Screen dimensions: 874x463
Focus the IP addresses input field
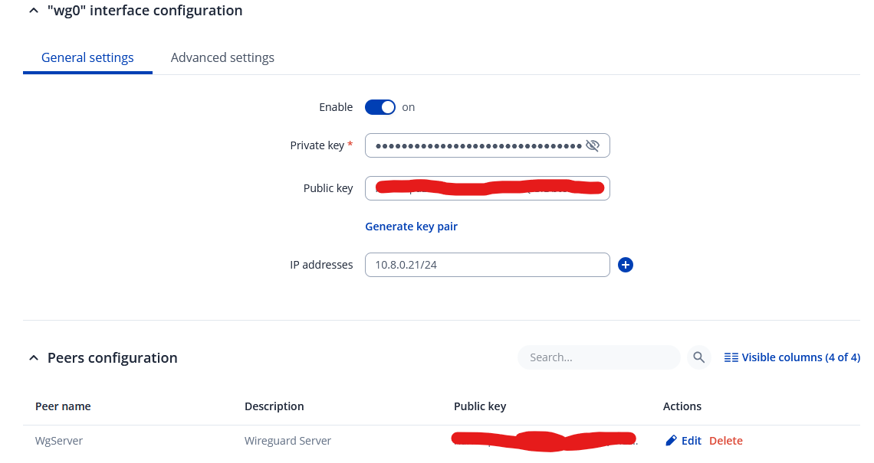[x=487, y=265]
